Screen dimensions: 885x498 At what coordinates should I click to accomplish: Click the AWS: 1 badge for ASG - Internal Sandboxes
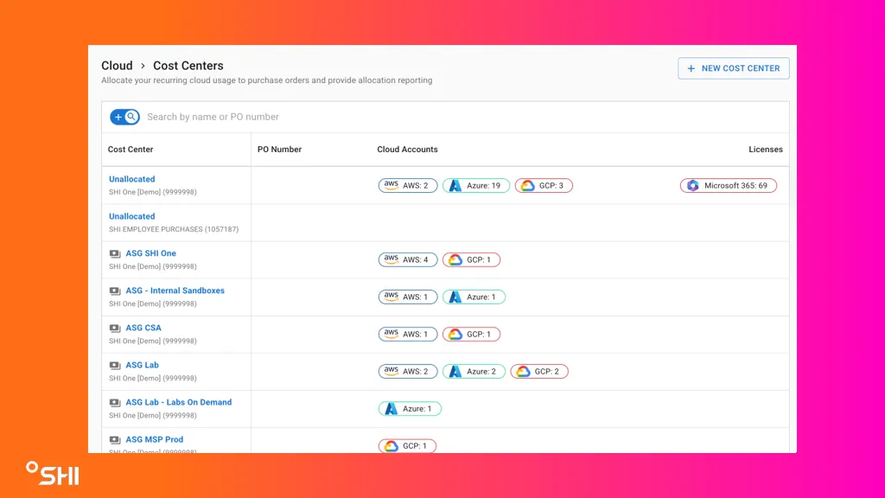pyautogui.click(x=408, y=297)
